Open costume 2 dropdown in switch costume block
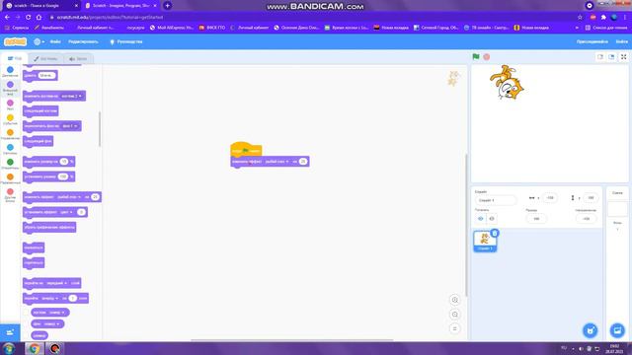The image size is (632, 355). (x=71, y=97)
